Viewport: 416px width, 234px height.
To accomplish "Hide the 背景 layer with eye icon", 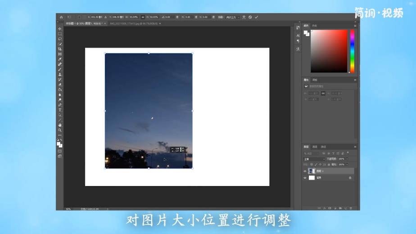I will [x=305, y=178].
